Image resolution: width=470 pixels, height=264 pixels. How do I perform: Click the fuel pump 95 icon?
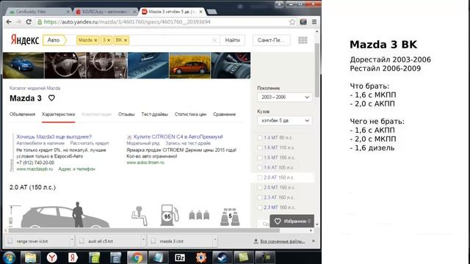170,215
